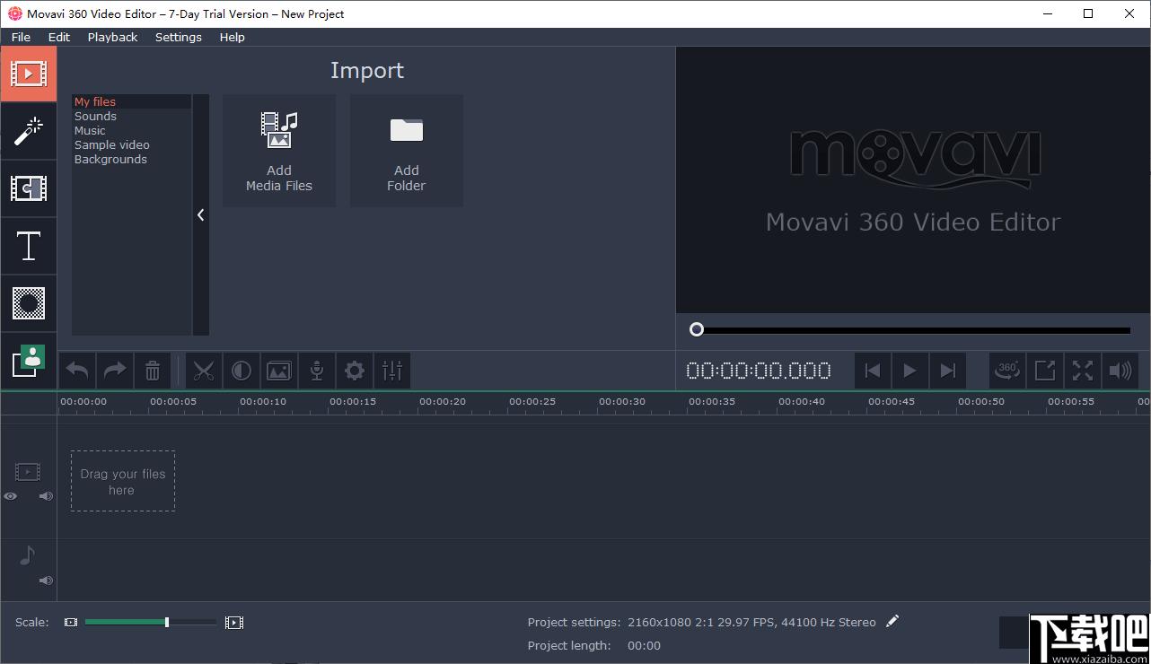The width and height of the screenshot is (1151, 664).
Task: Click the Drag your files here dropzone
Action: point(123,481)
